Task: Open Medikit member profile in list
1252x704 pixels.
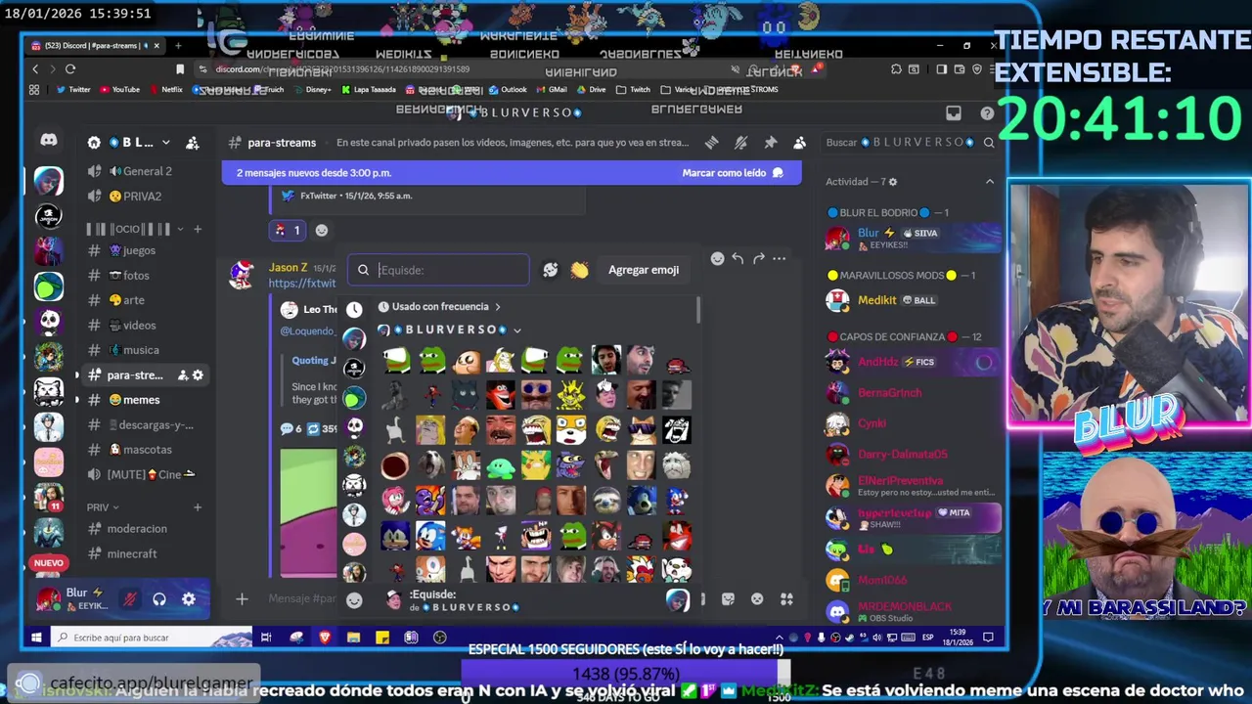Action: coord(910,300)
